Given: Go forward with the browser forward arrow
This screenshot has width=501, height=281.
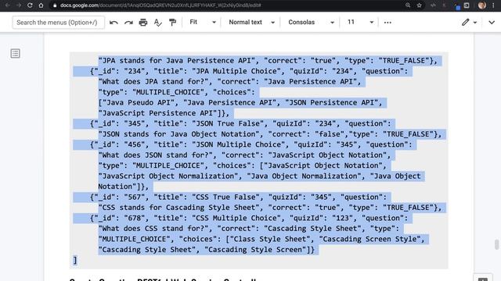Looking at the screenshot, I should 19,5.
